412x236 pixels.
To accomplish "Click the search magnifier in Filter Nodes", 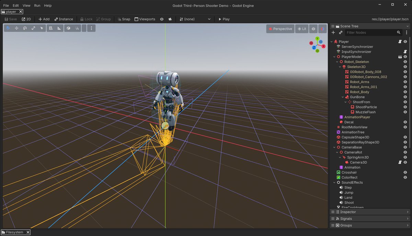I will click(x=399, y=33).
